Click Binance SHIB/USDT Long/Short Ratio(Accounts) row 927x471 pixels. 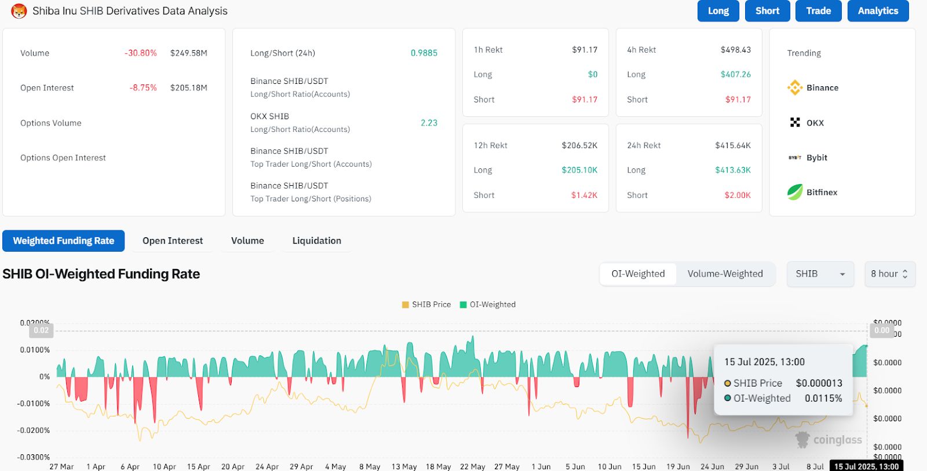click(x=344, y=87)
